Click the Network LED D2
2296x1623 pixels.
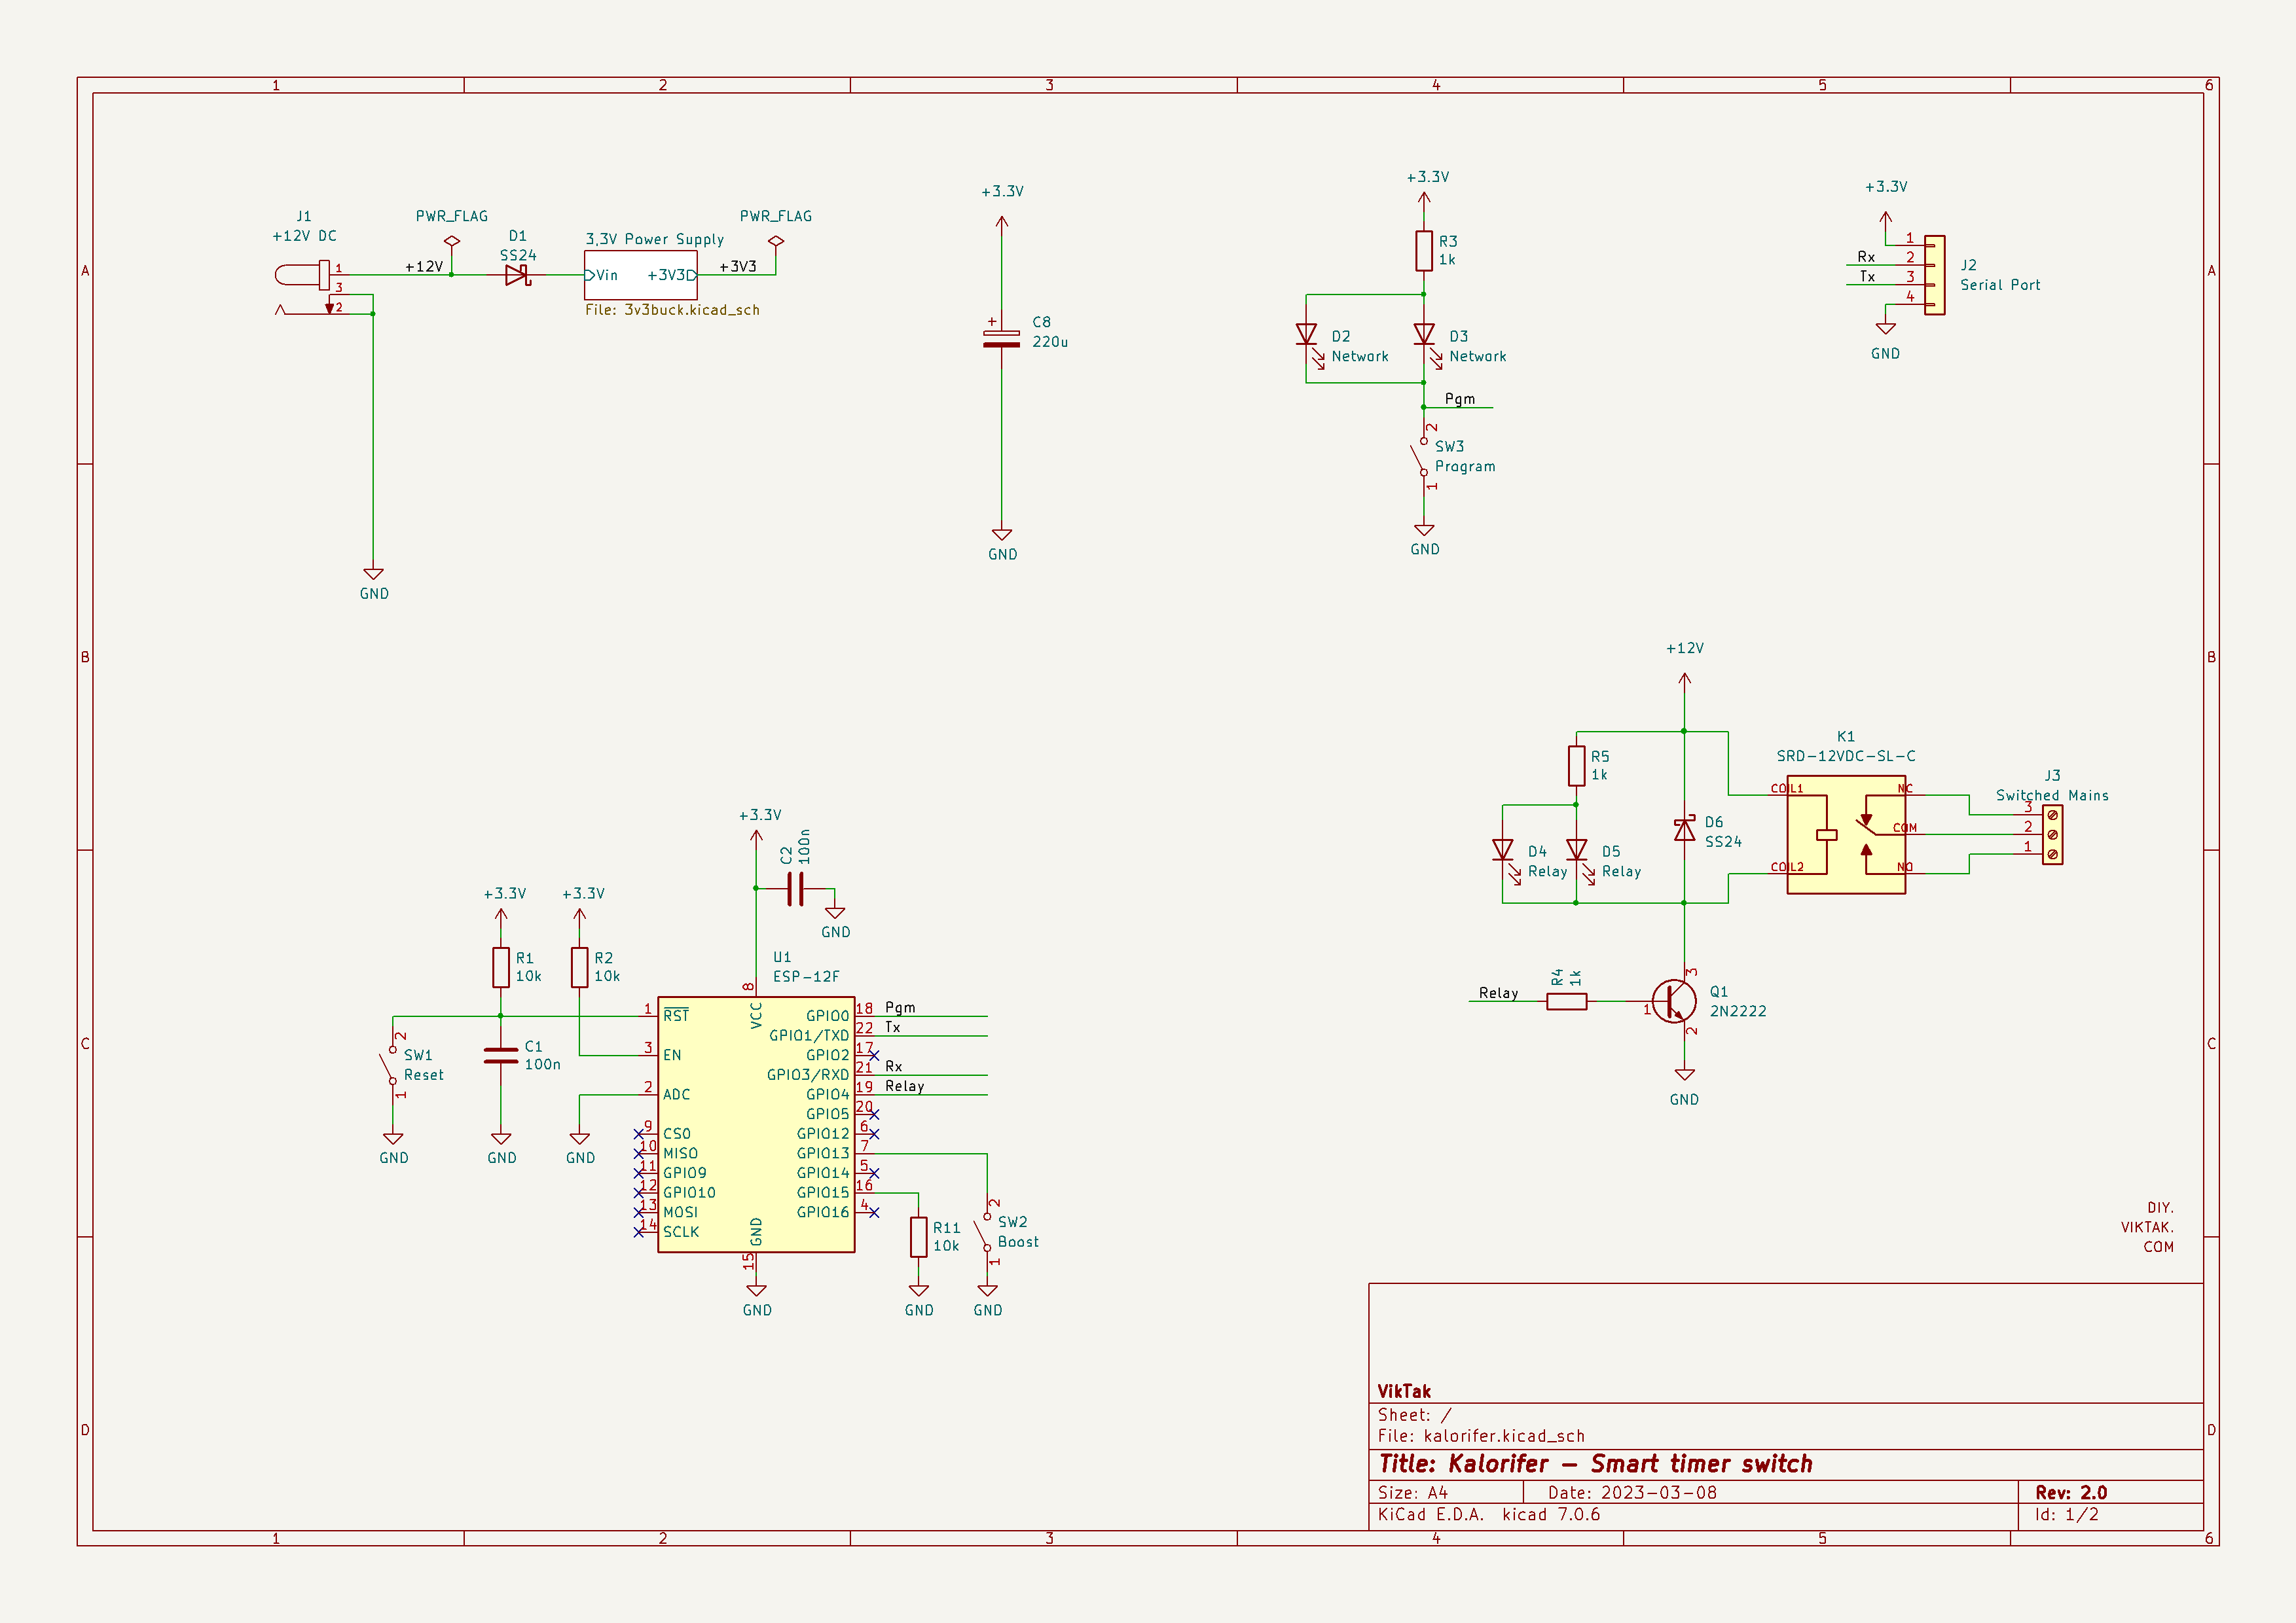tap(1306, 335)
